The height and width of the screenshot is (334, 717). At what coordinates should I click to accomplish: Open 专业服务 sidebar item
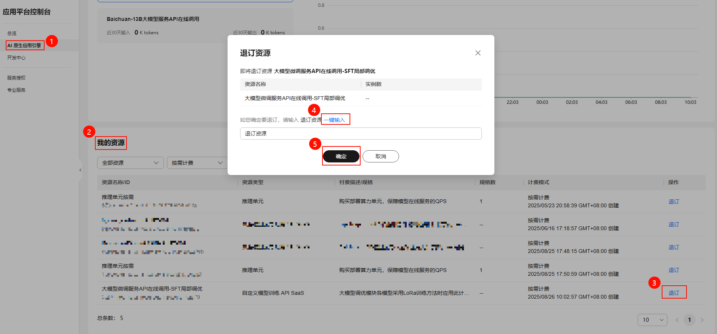click(16, 90)
